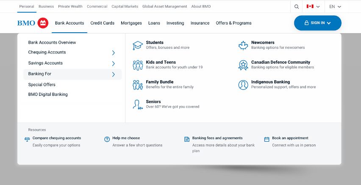Open the Newcomers link

coord(263,42)
